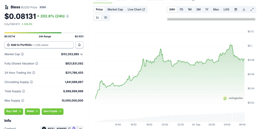Click the Bless coin logo icon
Viewport: 257px width, 129px height.
coord(7,7)
